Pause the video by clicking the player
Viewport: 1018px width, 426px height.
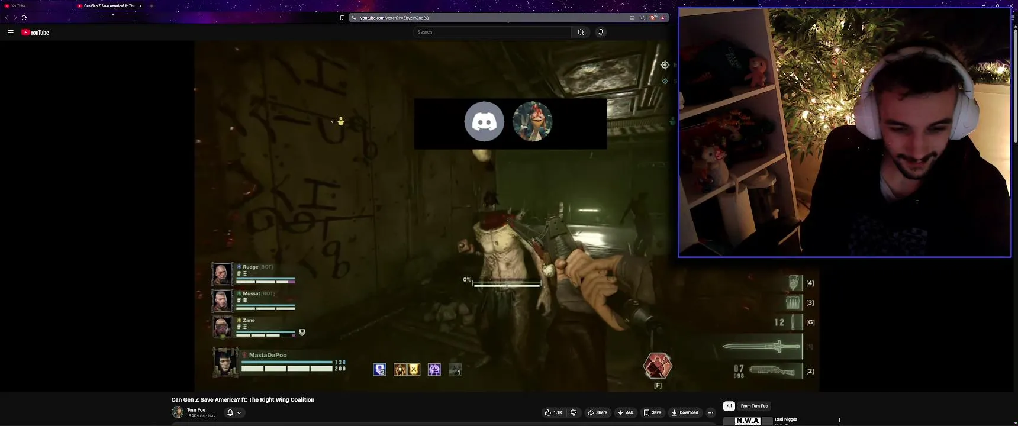pos(507,216)
